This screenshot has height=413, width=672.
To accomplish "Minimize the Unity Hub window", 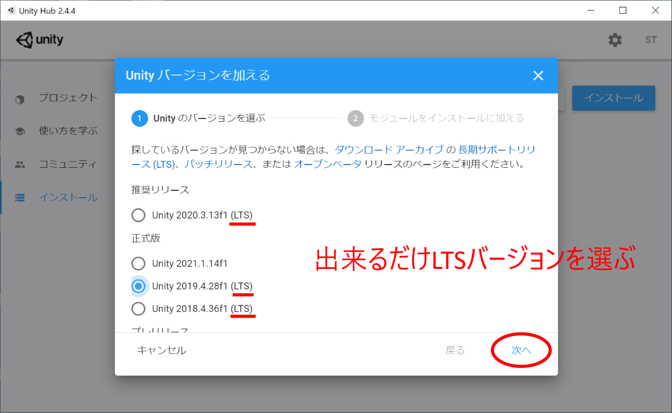I will 591,10.
